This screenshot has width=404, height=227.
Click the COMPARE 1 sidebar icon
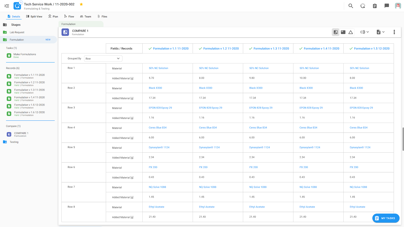coord(9,135)
